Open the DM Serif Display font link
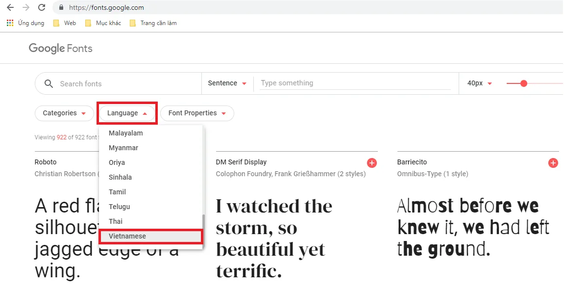The image size is (564, 293). (242, 162)
